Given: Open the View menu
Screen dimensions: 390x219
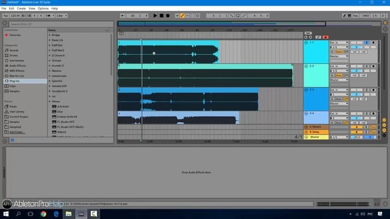Looking at the screenshot, I should click(x=32, y=9).
